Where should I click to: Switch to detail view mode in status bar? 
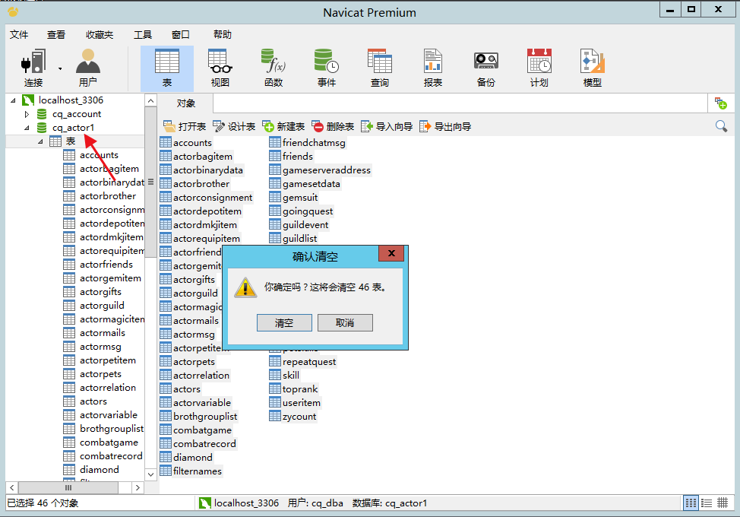coord(707,503)
